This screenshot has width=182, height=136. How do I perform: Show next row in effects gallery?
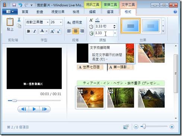[x=163, y=26]
